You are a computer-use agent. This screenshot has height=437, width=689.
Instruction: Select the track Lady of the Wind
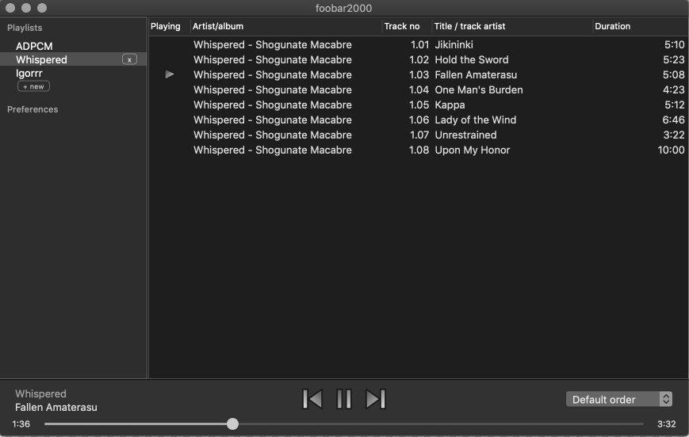coord(476,120)
